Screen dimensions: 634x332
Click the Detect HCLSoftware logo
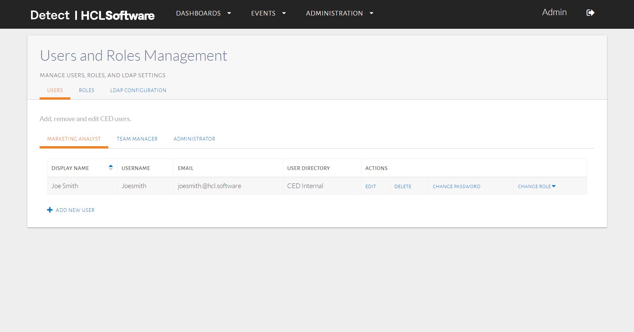[x=92, y=15]
